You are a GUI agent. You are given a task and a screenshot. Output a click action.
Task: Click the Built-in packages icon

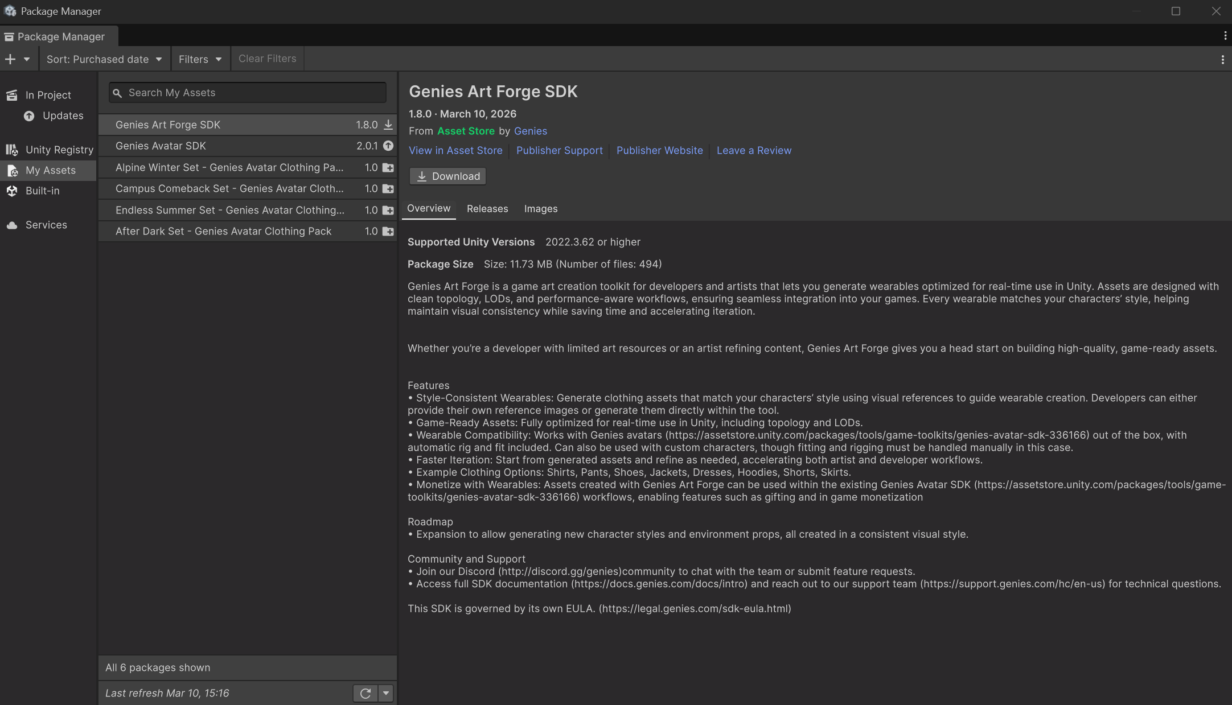[12, 191]
